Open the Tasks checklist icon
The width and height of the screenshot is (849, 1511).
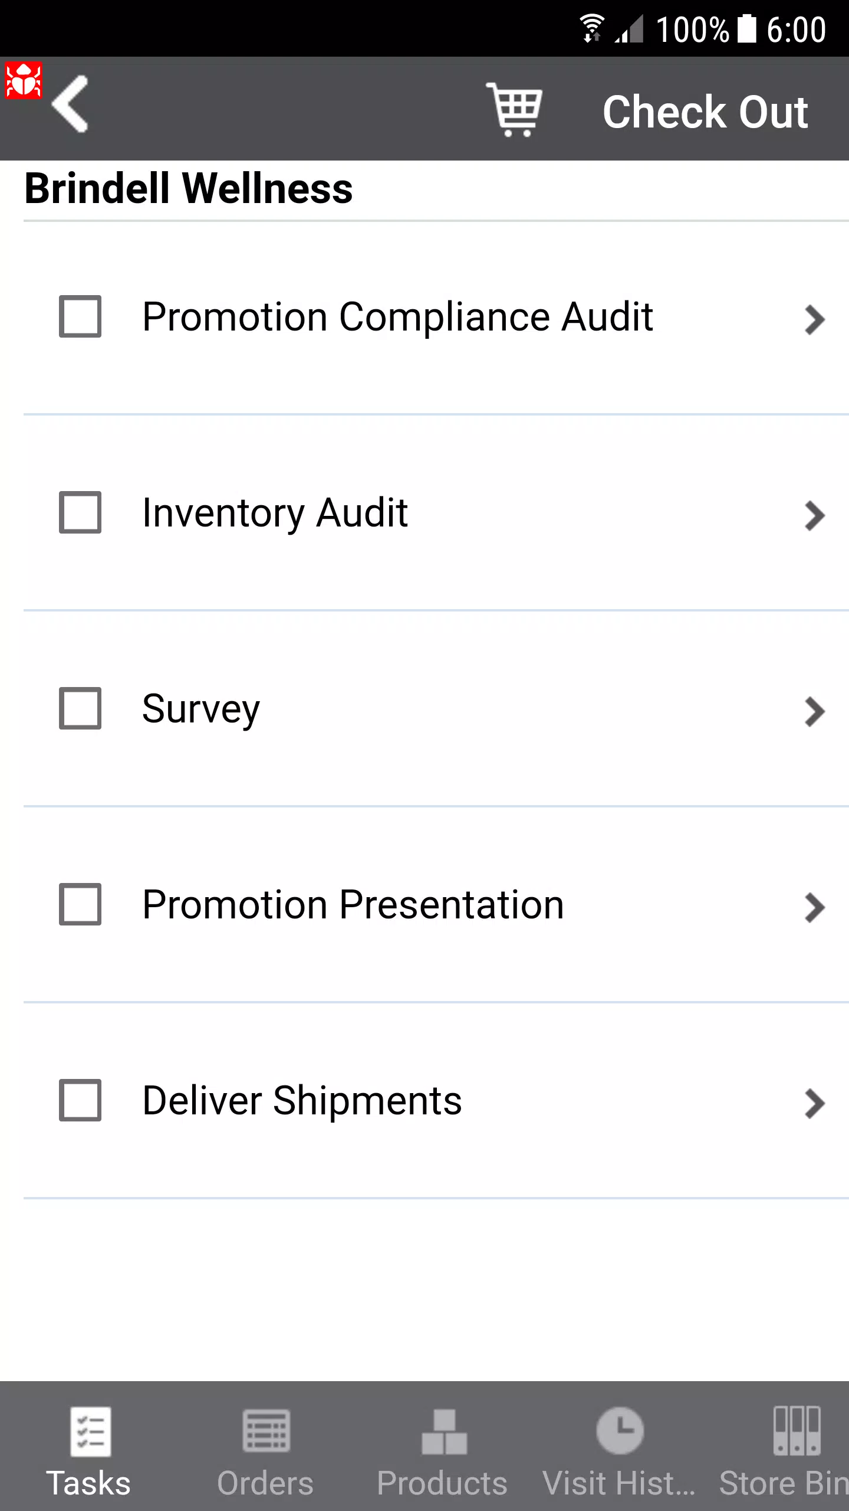[x=90, y=1431]
